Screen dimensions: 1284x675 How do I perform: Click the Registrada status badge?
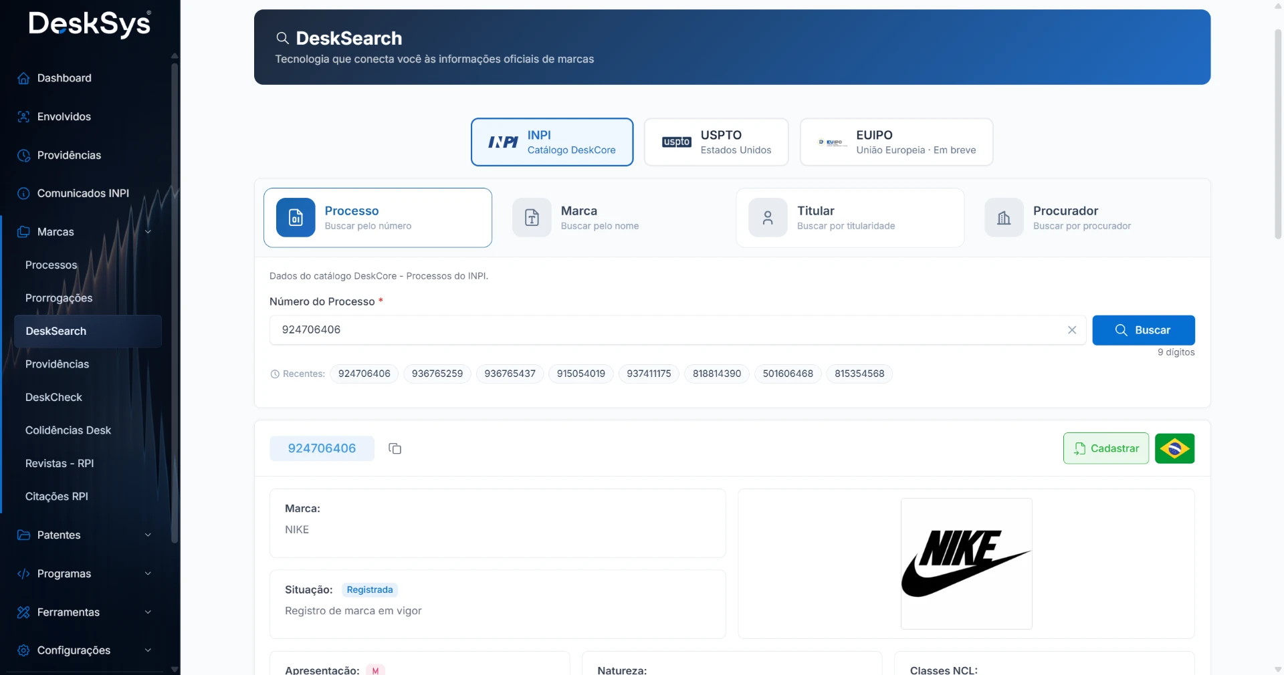[370, 590]
